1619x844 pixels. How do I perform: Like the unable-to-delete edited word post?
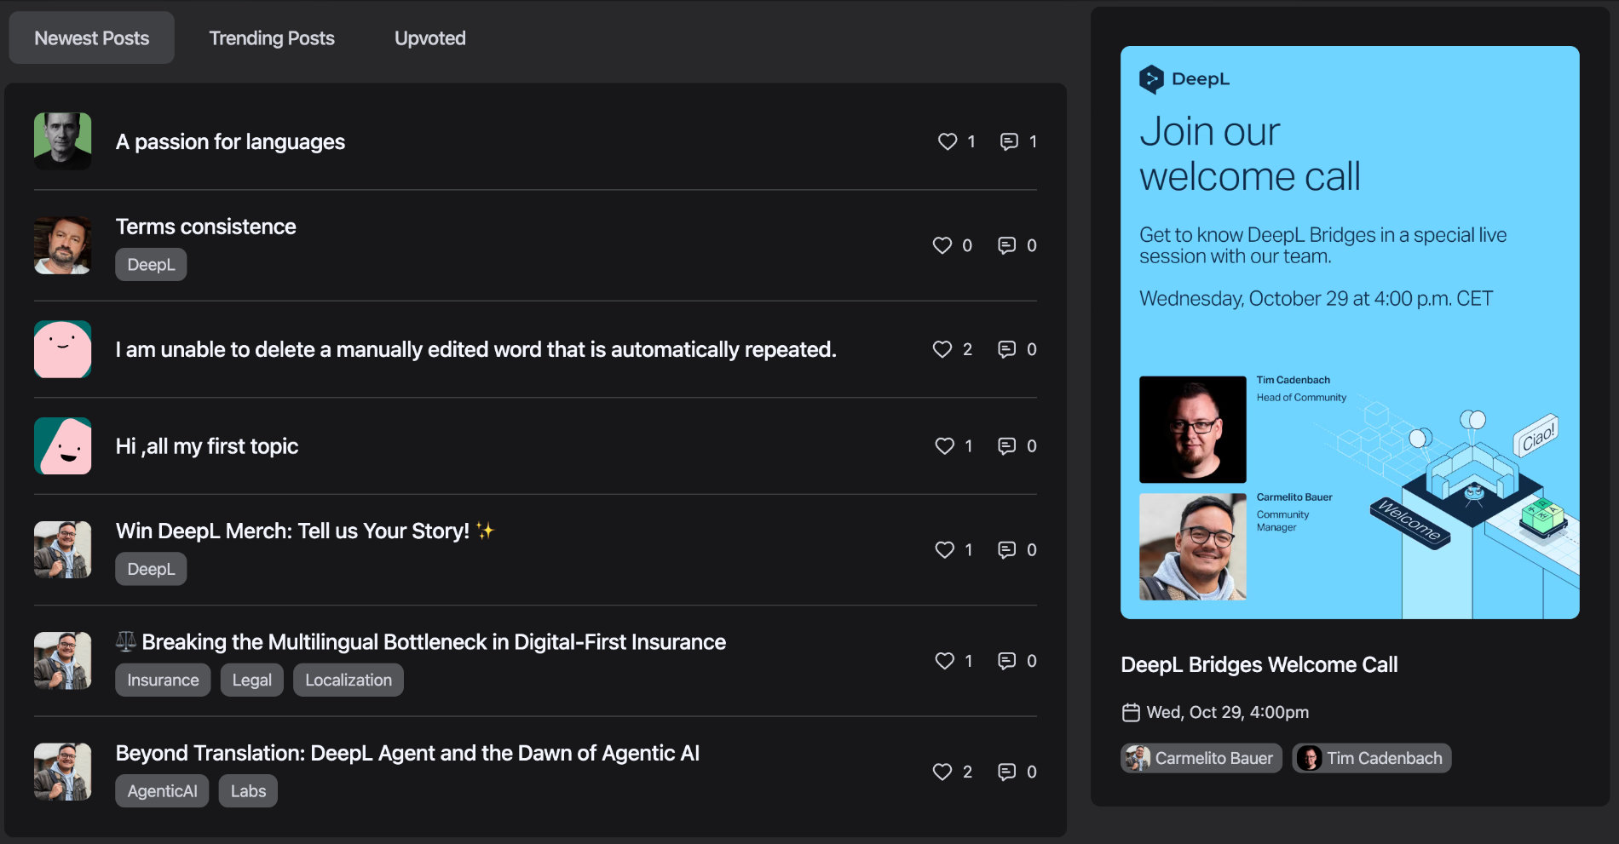942,349
